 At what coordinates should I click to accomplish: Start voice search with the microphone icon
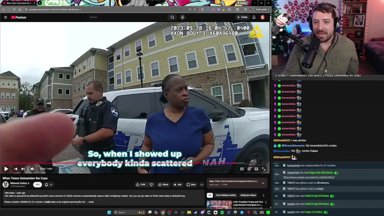[182, 17]
